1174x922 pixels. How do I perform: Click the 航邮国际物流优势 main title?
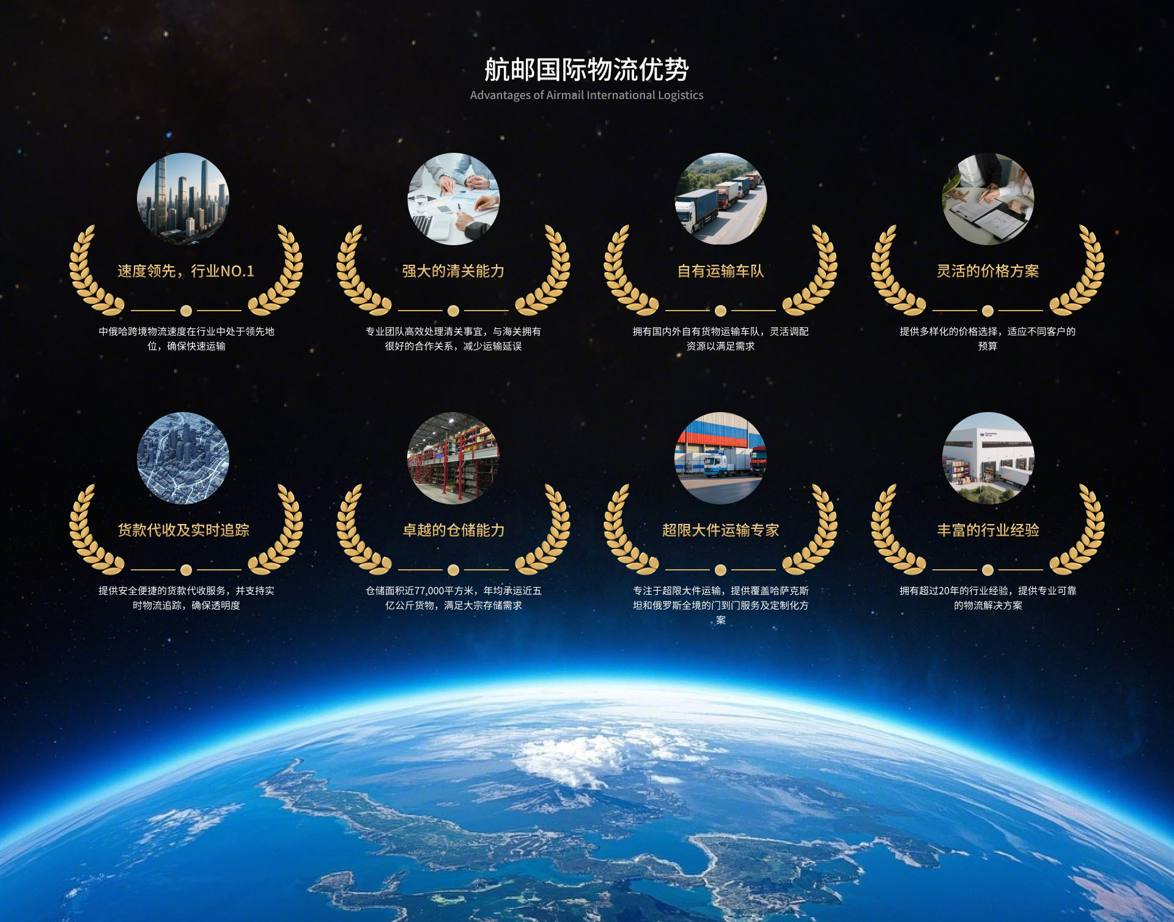(x=586, y=69)
